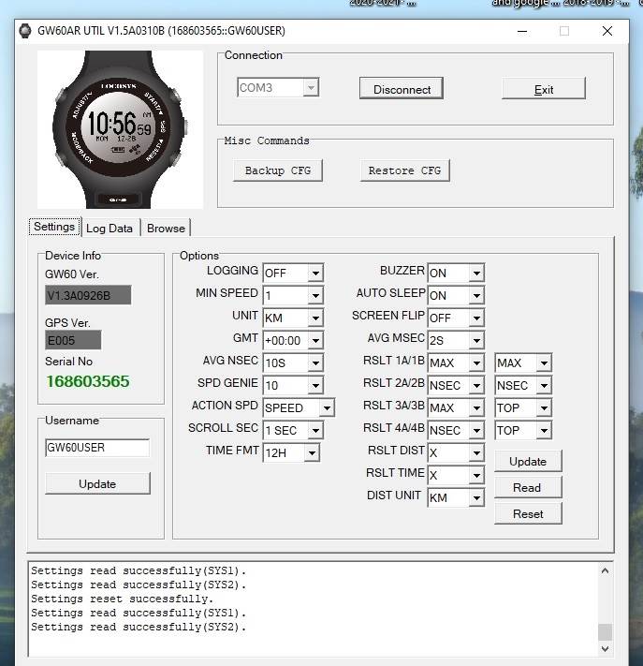Viewport: 643px width, 666px height.
Task: Click Update button under Username
Action: pos(97,483)
